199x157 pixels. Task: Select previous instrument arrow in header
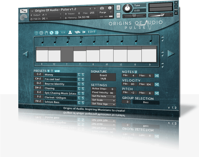[90, 9]
